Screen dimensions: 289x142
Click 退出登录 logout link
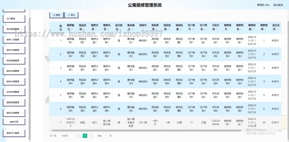point(278,5)
